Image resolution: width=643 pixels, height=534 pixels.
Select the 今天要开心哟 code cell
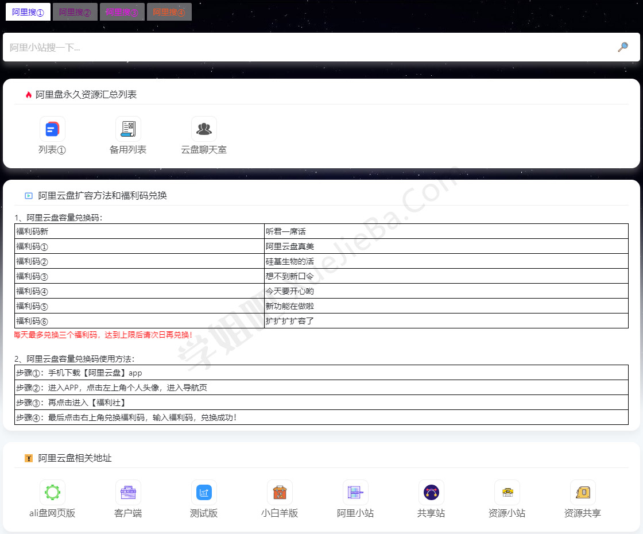[446, 291]
